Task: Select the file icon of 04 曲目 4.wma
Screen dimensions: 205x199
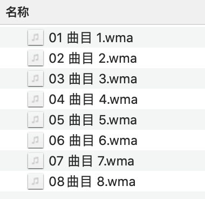Action: pos(36,99)
